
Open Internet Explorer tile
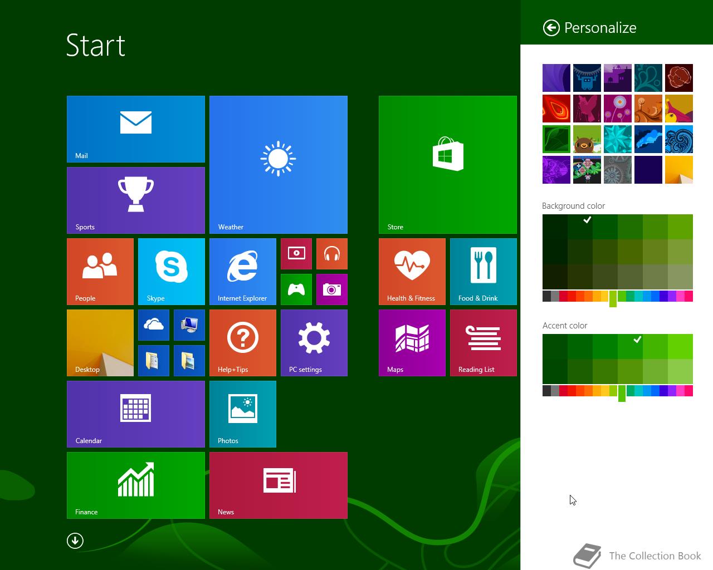click(x=243, y=272)
